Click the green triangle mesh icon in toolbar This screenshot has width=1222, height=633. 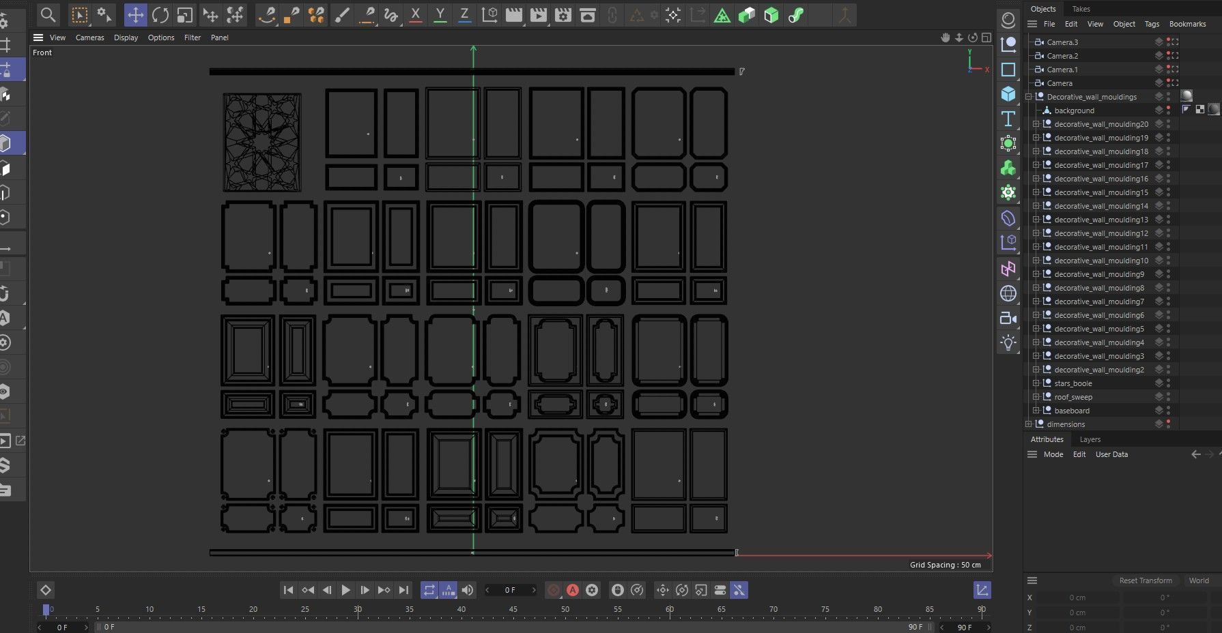pos(722,14)
